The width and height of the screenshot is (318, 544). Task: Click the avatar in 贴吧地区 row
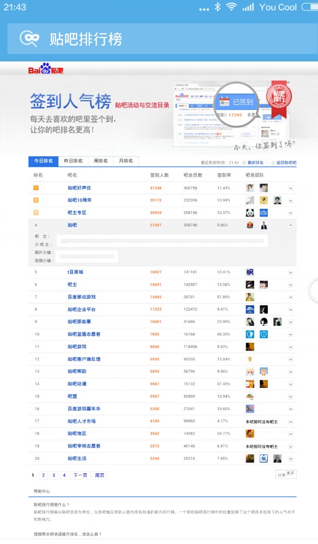[250, 433]
